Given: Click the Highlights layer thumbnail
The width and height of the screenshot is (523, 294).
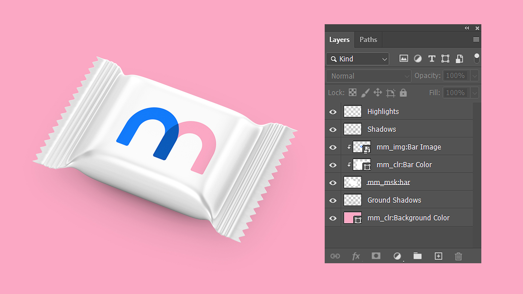Looking at the screenshot, I should click(x=352, y=111).
